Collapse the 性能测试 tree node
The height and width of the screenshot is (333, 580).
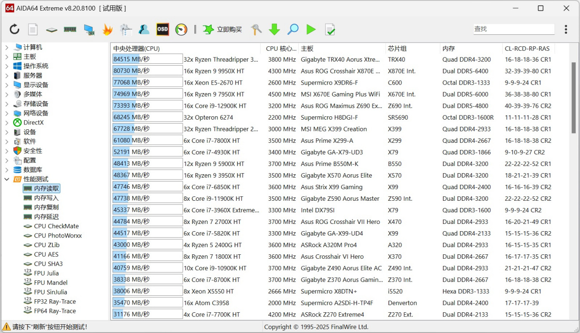(7, 179)
